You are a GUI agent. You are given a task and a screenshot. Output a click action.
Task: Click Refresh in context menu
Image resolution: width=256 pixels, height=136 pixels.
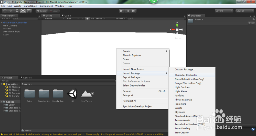tap(142, 91)
